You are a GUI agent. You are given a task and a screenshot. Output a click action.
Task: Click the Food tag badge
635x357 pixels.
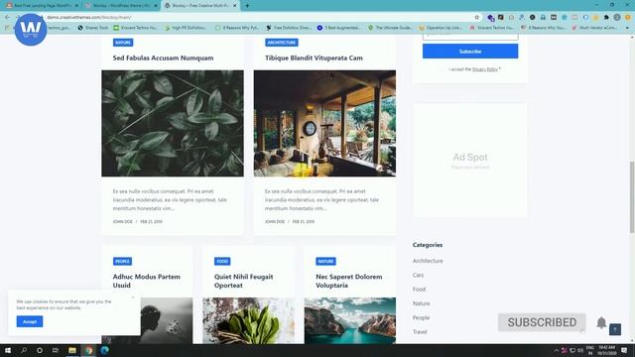[x=222, y=262]
